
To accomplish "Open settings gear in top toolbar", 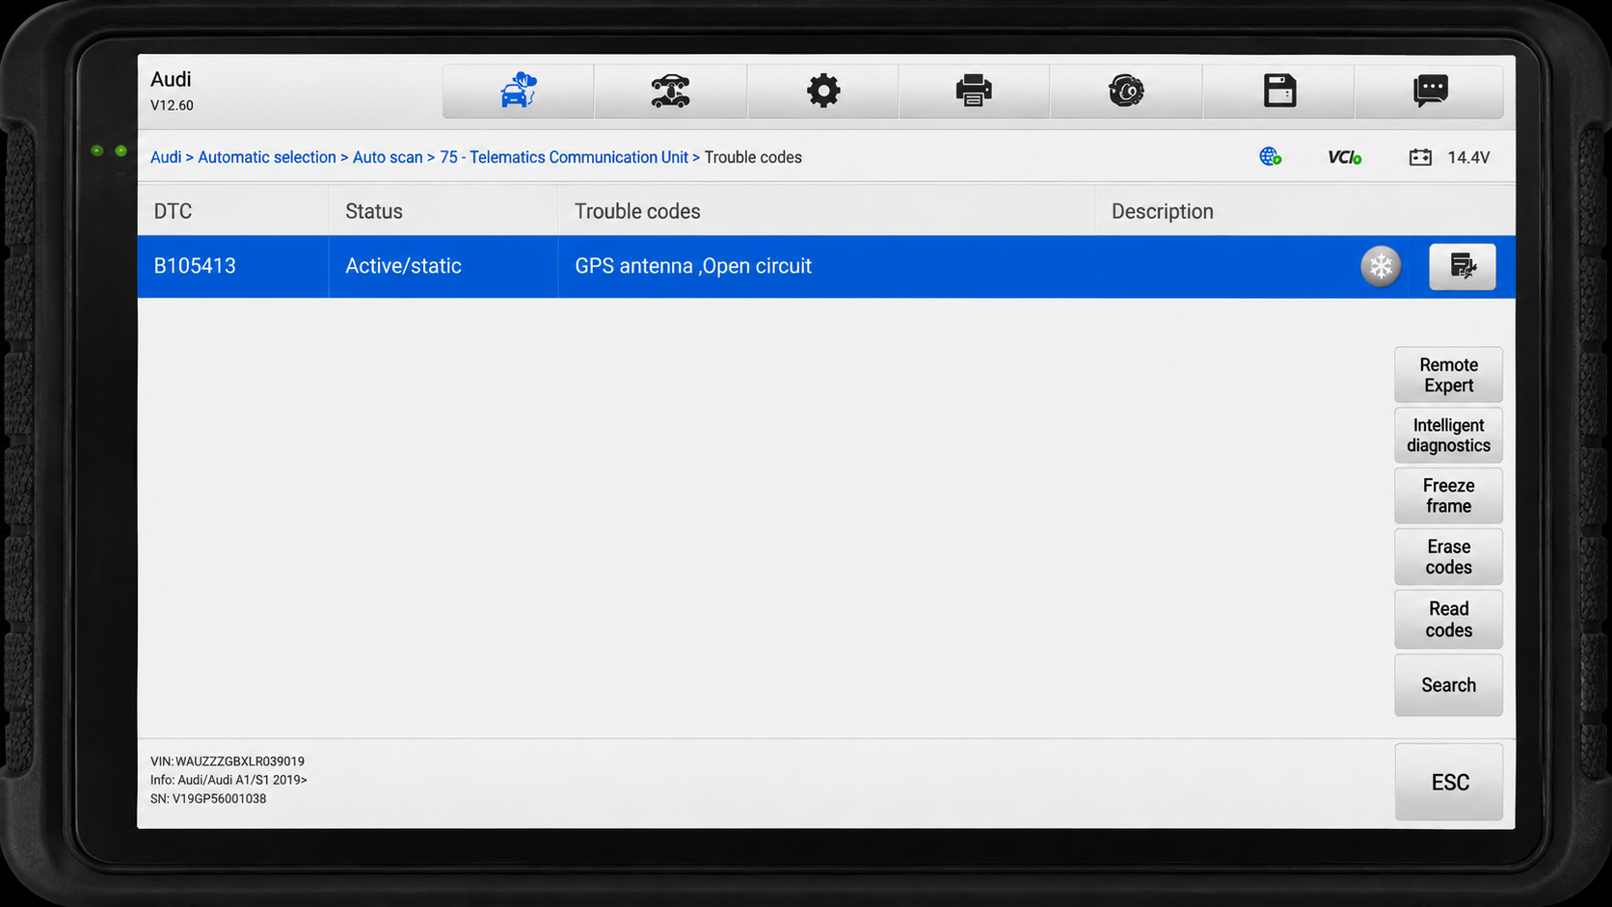I will coord(822,91).
